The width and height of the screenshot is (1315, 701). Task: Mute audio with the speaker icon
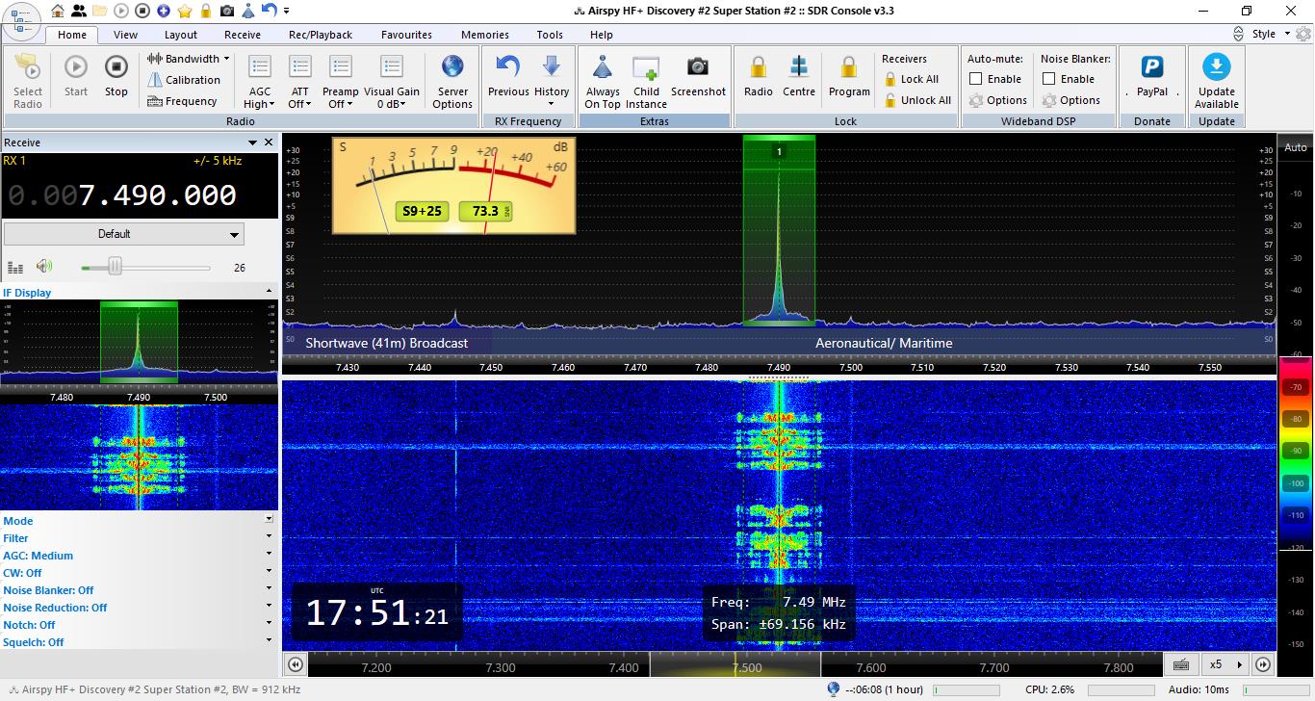coord(44,267)
